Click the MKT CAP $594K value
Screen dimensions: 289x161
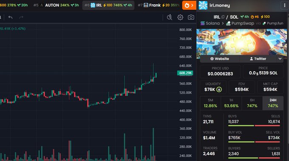point(270,89)
